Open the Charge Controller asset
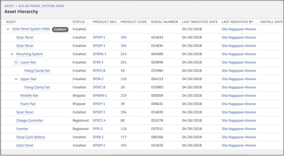 [30, 120]
